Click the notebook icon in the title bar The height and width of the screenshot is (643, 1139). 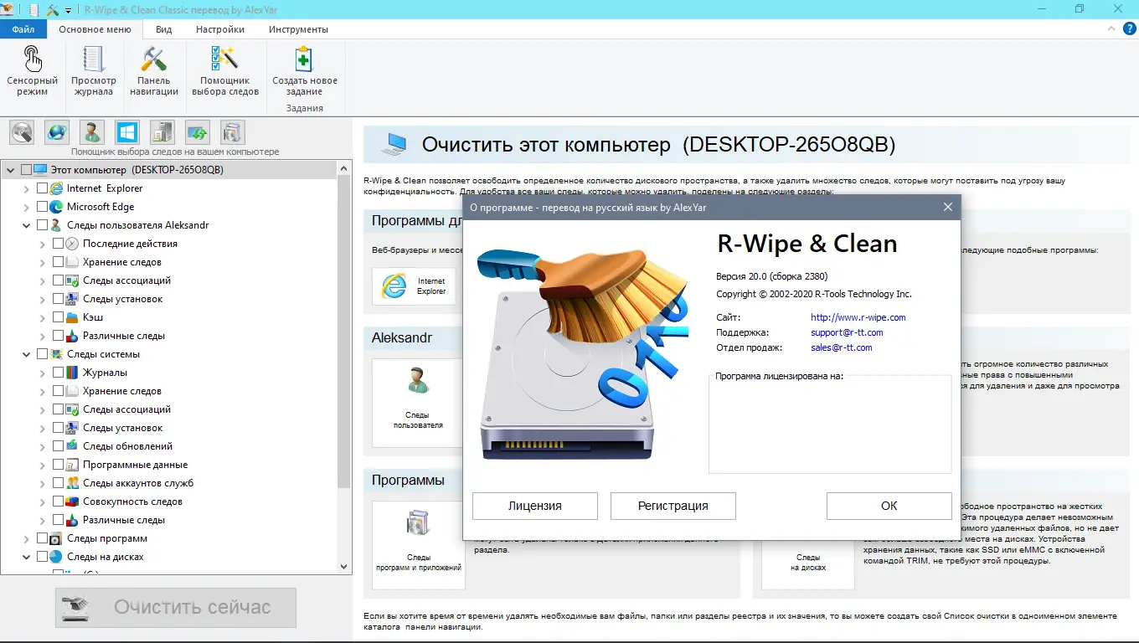(33, 10)
